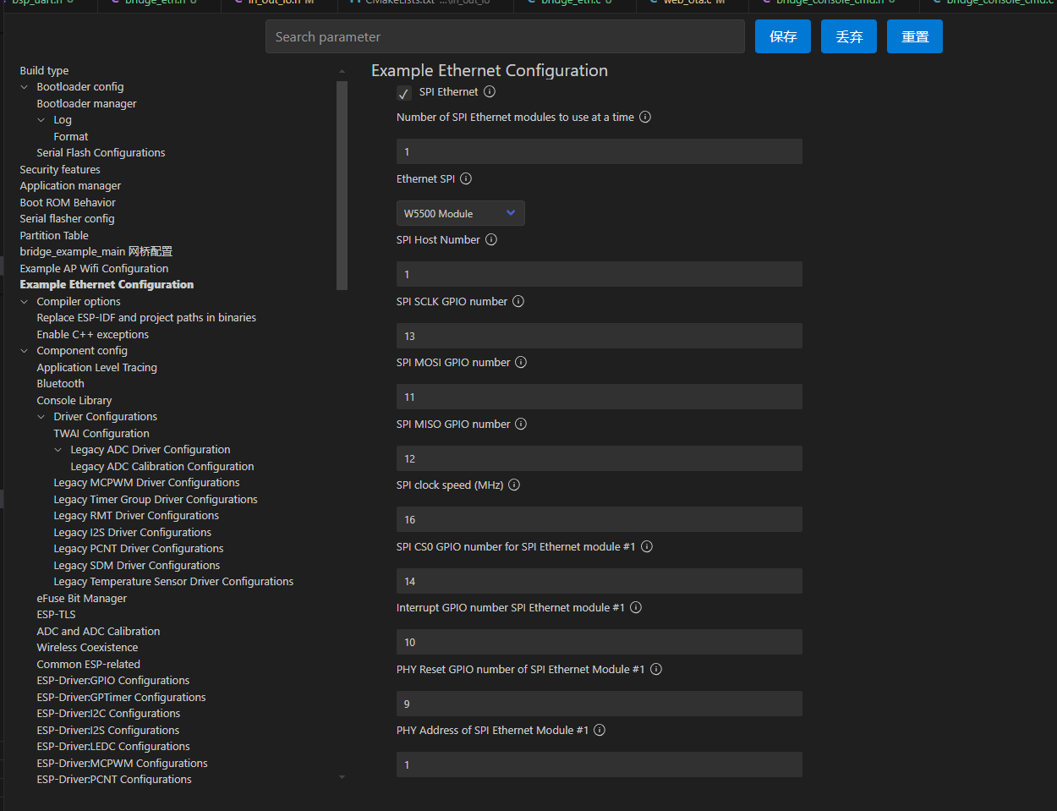Image resolution: width=1057 pixels, height=811 pixels.
Task: Show info for PHY Reset GPIO number
Action: point(656,670)
